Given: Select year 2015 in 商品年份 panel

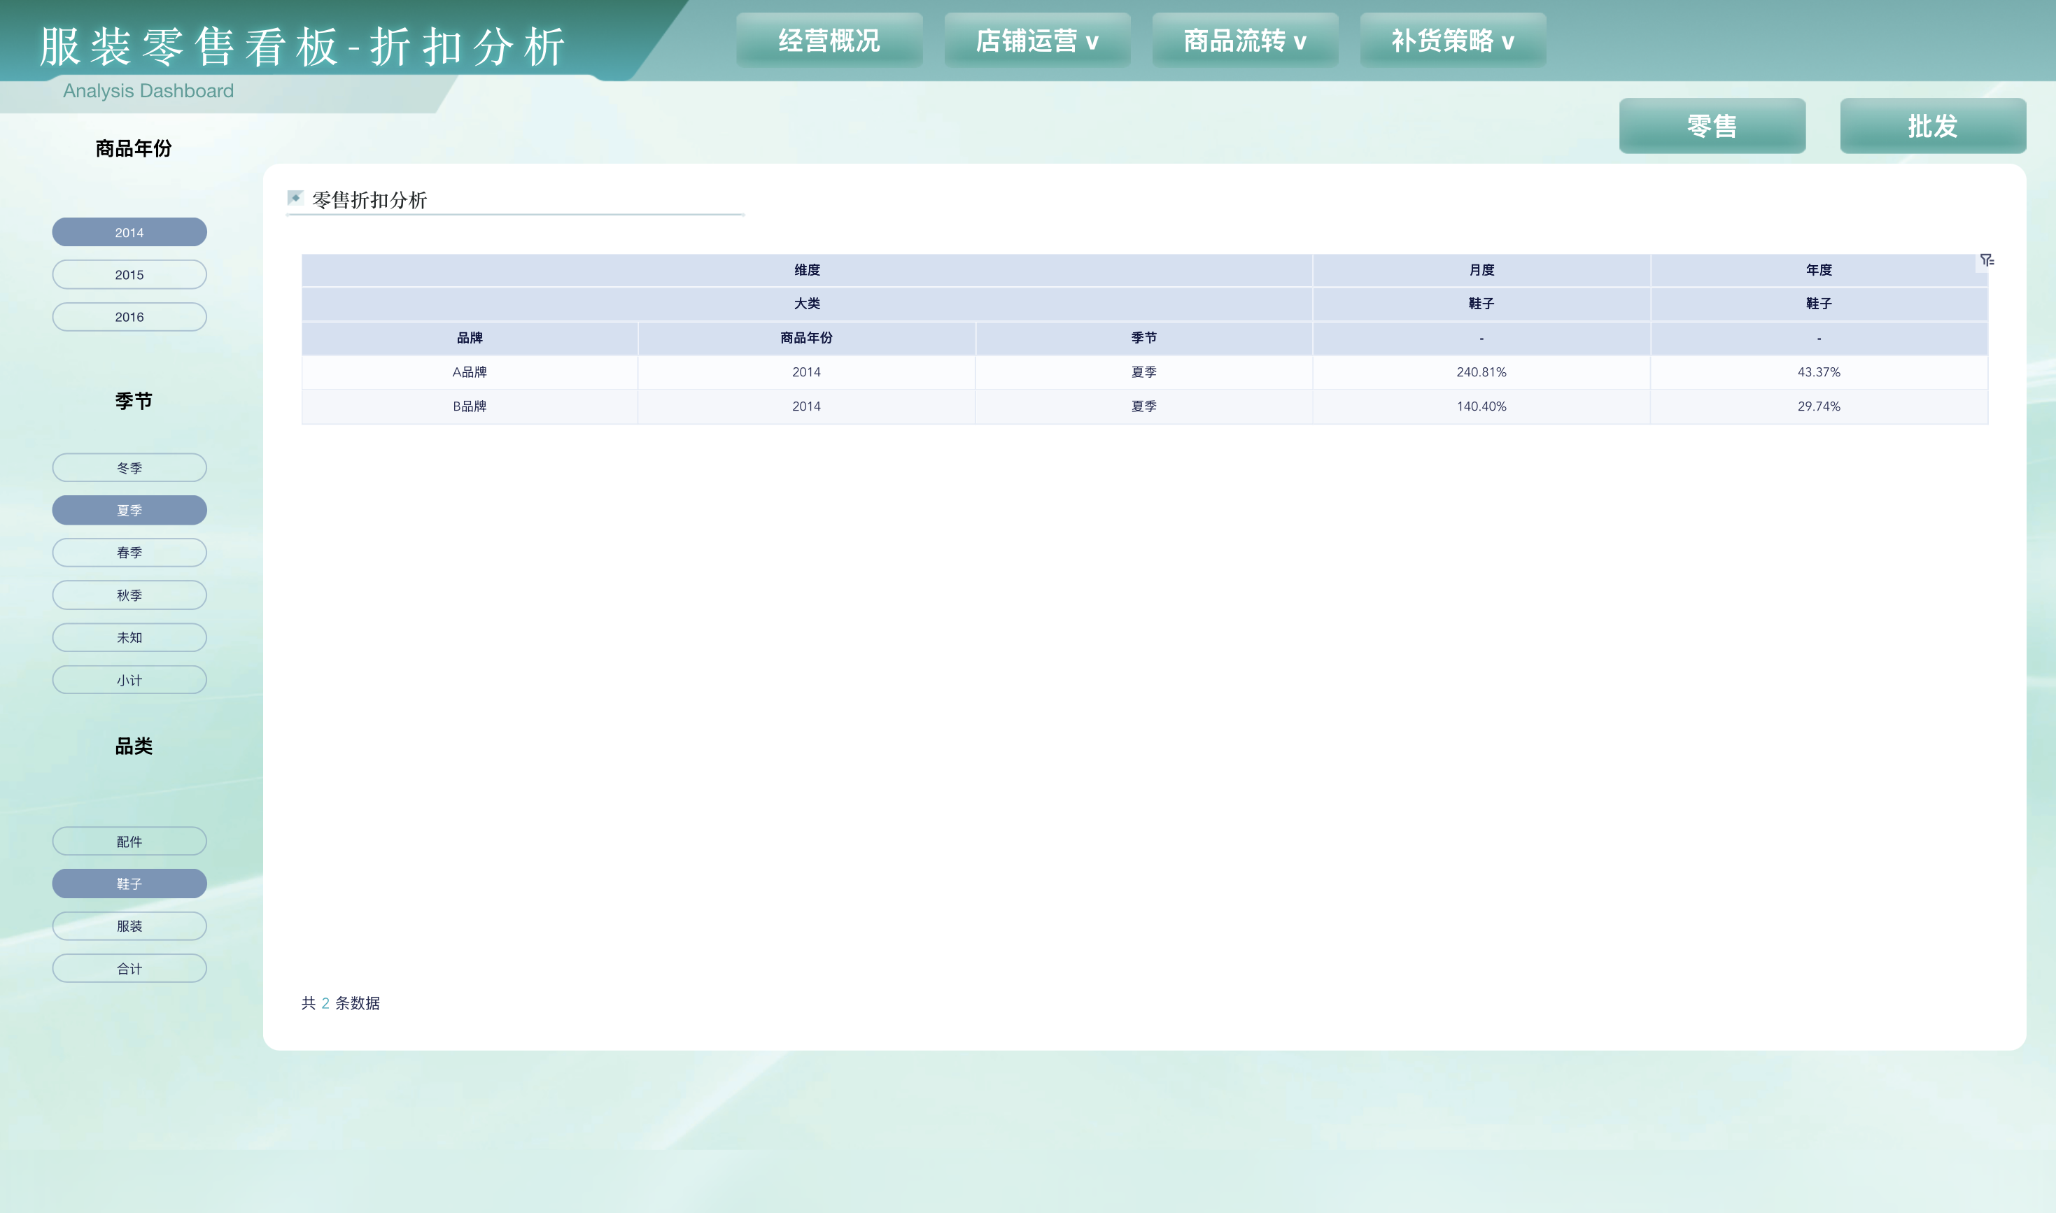Looking at the screenshot, I should (128, 274).
